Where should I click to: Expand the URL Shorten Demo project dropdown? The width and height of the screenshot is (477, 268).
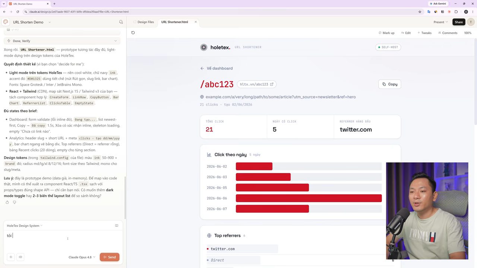tap(50, 22)
